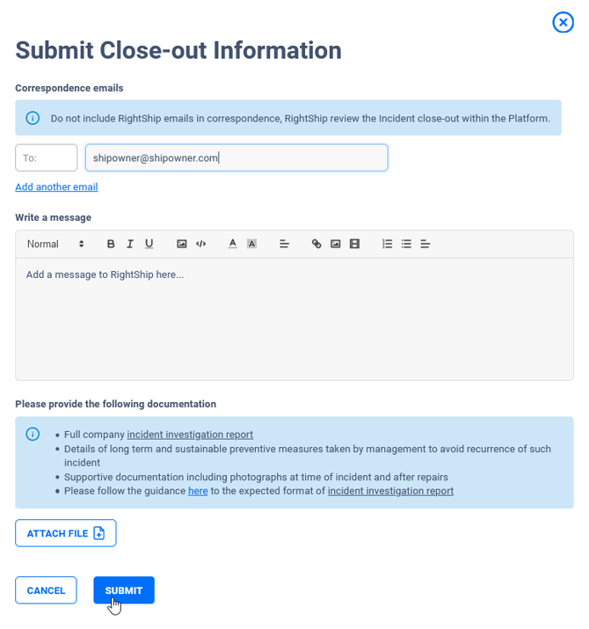Insert a video into the message
The width and height of the screenshot is (589, 629).
click(x=355, y=244)
